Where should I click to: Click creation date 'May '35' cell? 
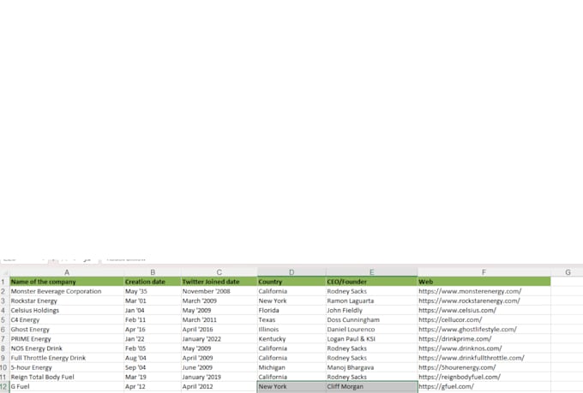click(153, 291)
